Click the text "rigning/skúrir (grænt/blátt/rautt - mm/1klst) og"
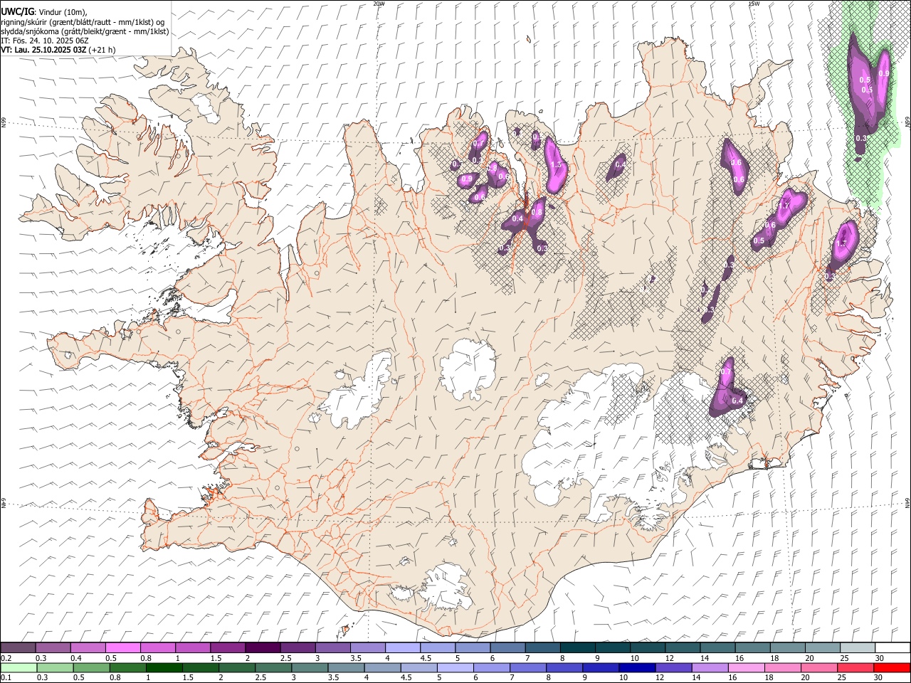The image size is (911, 683). coord(83,22)
